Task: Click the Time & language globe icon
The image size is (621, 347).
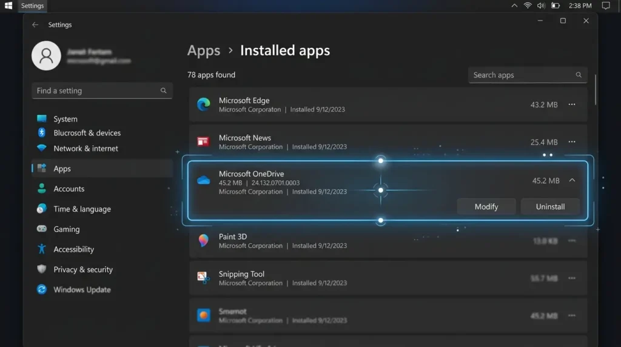Action: [42, 208]
